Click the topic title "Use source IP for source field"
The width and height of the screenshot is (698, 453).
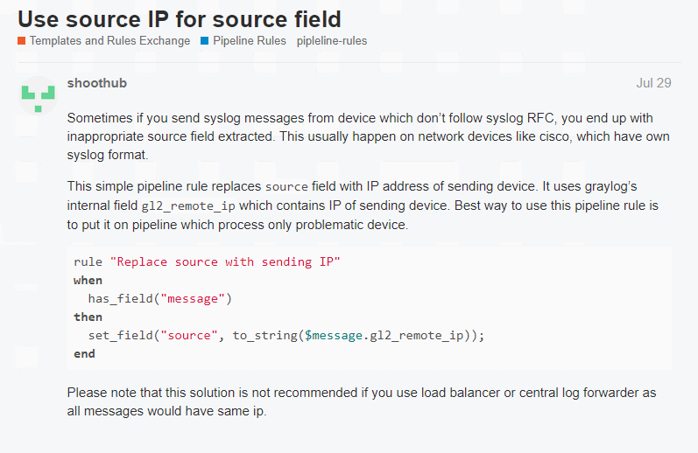[180, 17]
